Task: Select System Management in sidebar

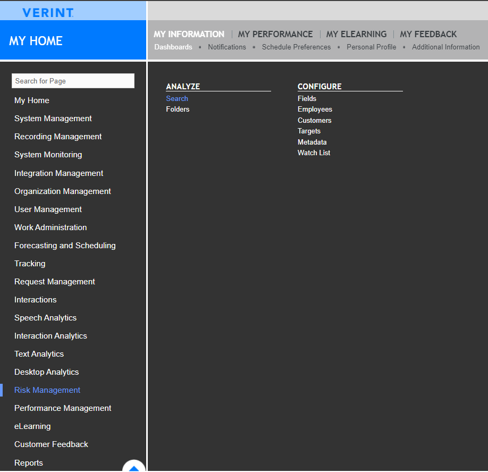Action: 53,118
